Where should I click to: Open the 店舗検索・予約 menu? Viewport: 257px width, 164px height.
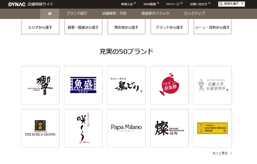pyautogui.click(x=114, y=13)
